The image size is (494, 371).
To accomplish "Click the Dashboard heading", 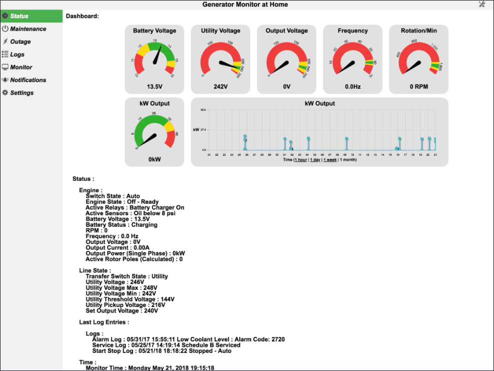I will pos(82,16).
